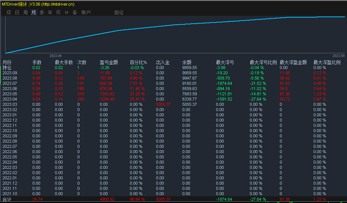Click the 最大浮亏比例 column header

pos(263,62)
